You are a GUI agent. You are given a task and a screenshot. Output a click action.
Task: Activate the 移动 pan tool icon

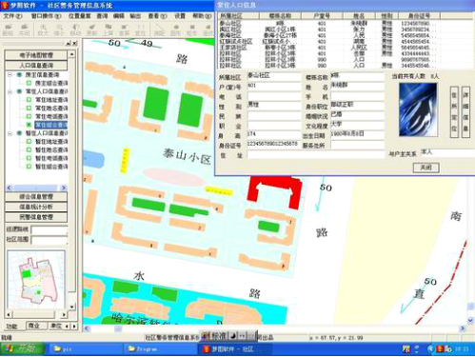pyautogui.click(x=75, y=30)
